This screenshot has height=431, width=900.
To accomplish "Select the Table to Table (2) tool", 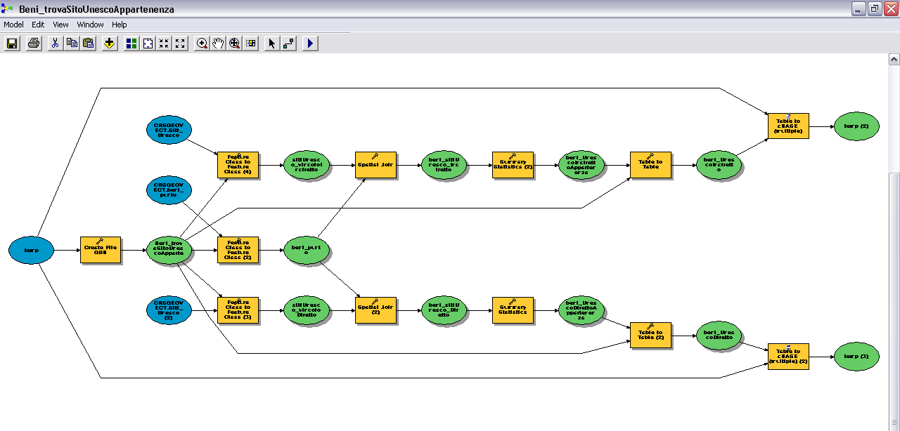I will [650, 336].
